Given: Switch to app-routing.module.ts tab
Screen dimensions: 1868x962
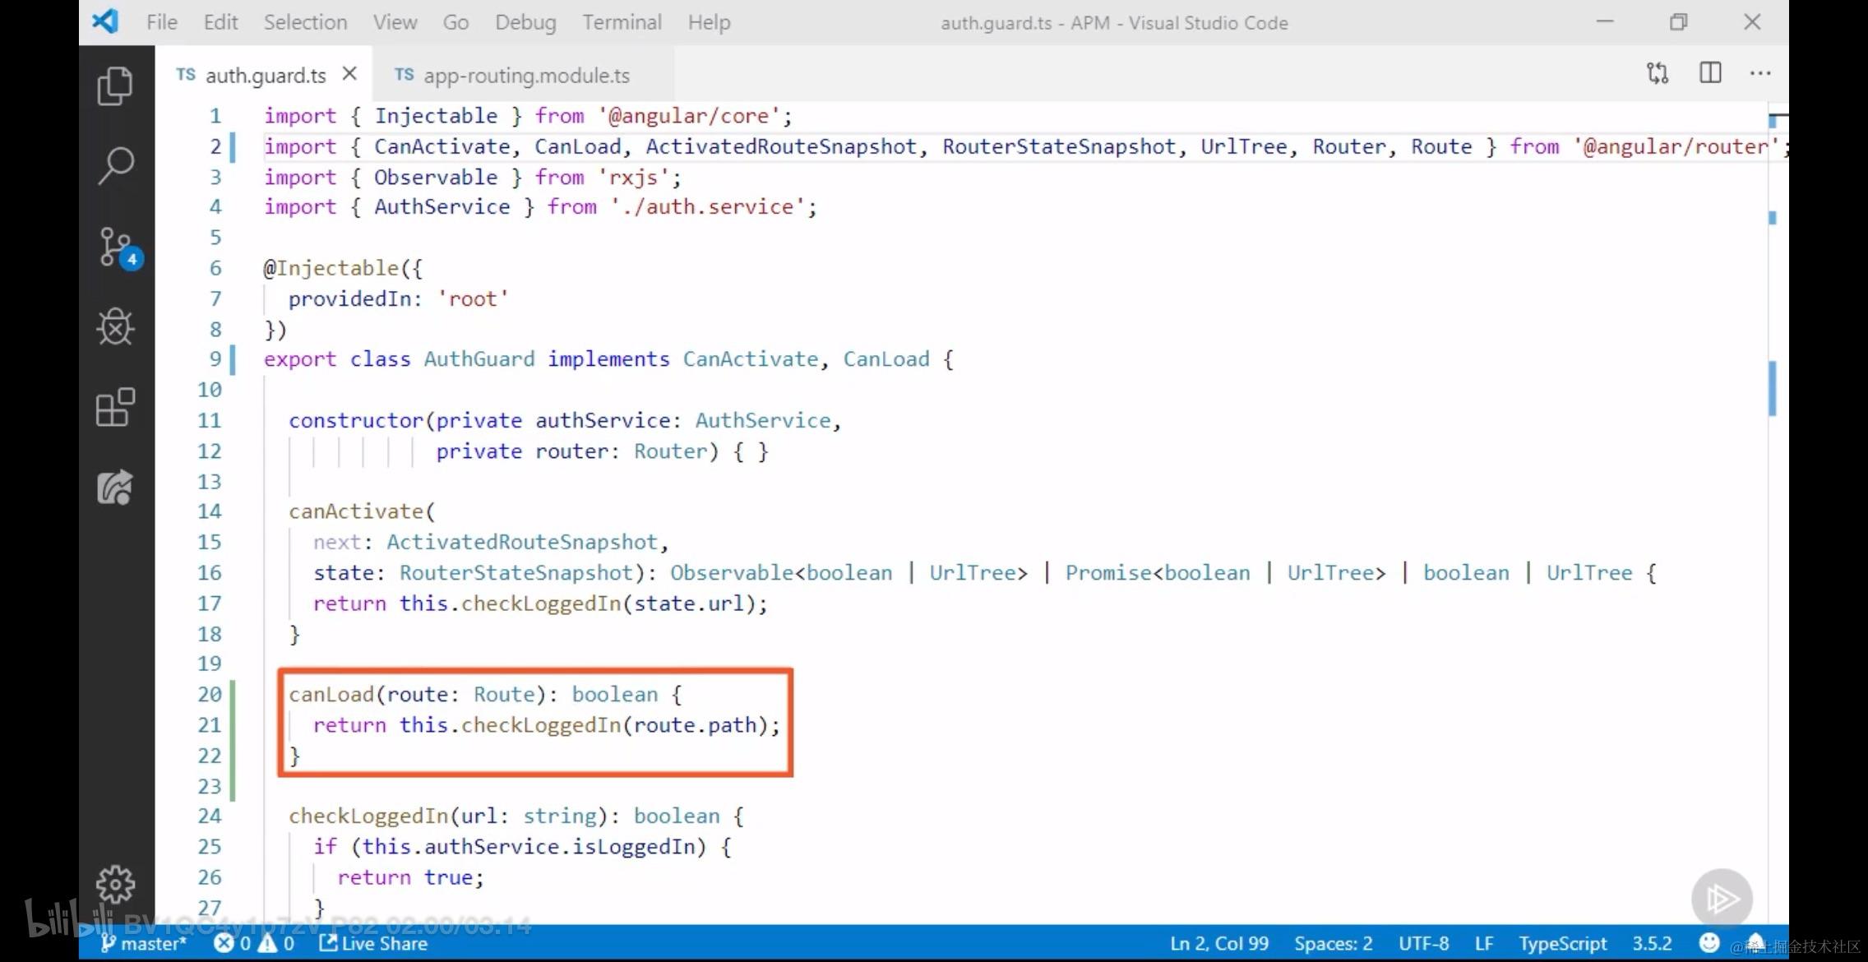Looking at the screenshot, I should (525, 76).
